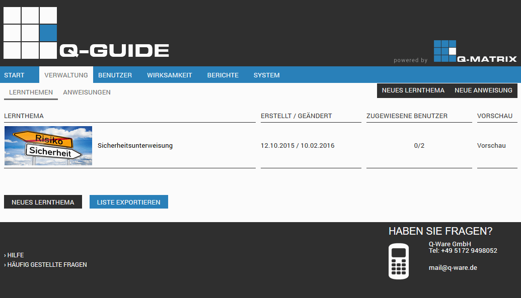The height and width of the screenshot is (298, 521).
Task: Click NEUES LERNTHEMA button below the list
Action: tap(43, 202)
